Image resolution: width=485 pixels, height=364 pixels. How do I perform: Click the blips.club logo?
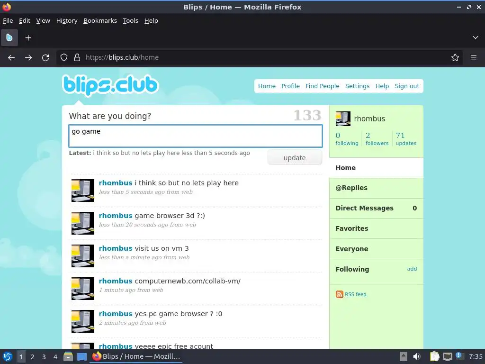tap(110, 85)
